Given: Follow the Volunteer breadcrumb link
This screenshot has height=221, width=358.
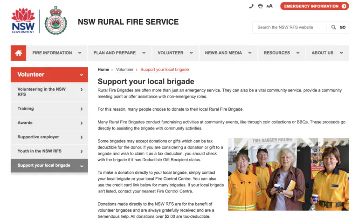Looking at the screenshot, I should (x=124, y=70).
